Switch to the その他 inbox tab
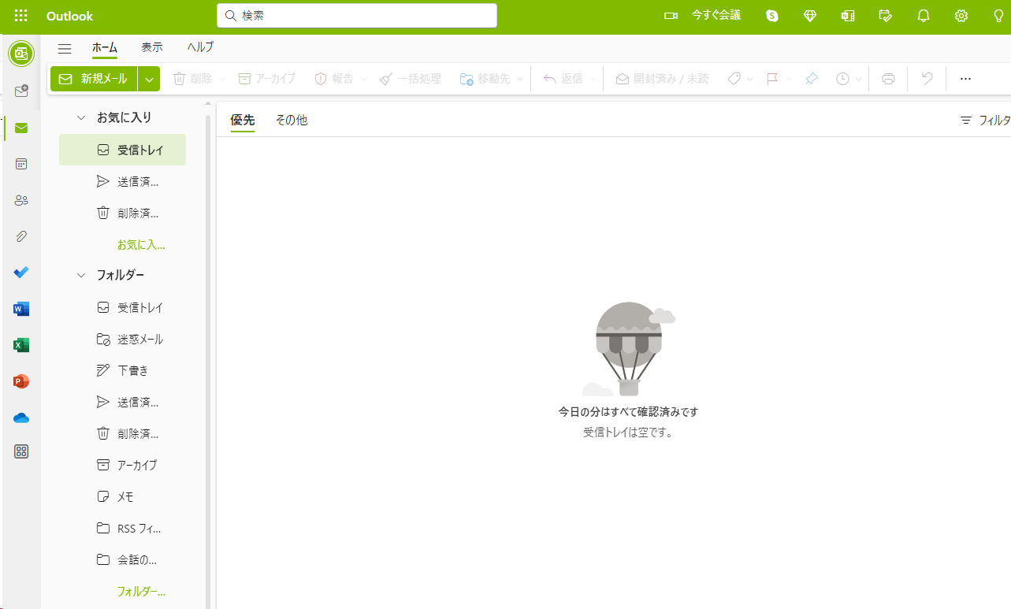The width and height of the screenshot is (1011, 609). (291, 120)
